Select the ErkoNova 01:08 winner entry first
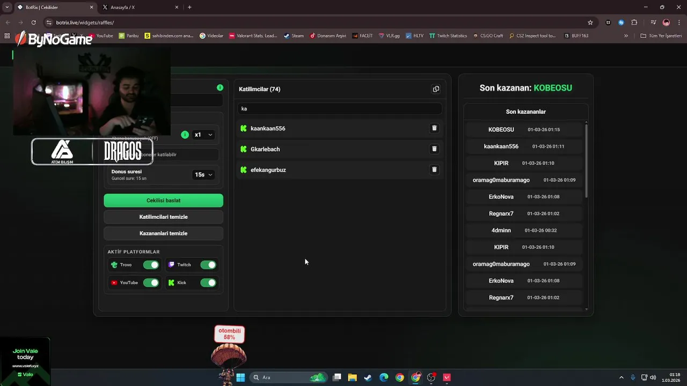 (524, 197)
